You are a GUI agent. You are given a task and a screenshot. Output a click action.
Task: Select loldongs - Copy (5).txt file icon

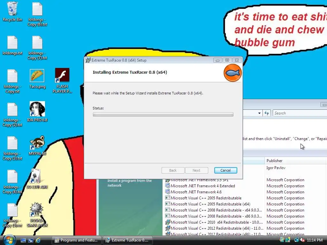pos(12,215)
